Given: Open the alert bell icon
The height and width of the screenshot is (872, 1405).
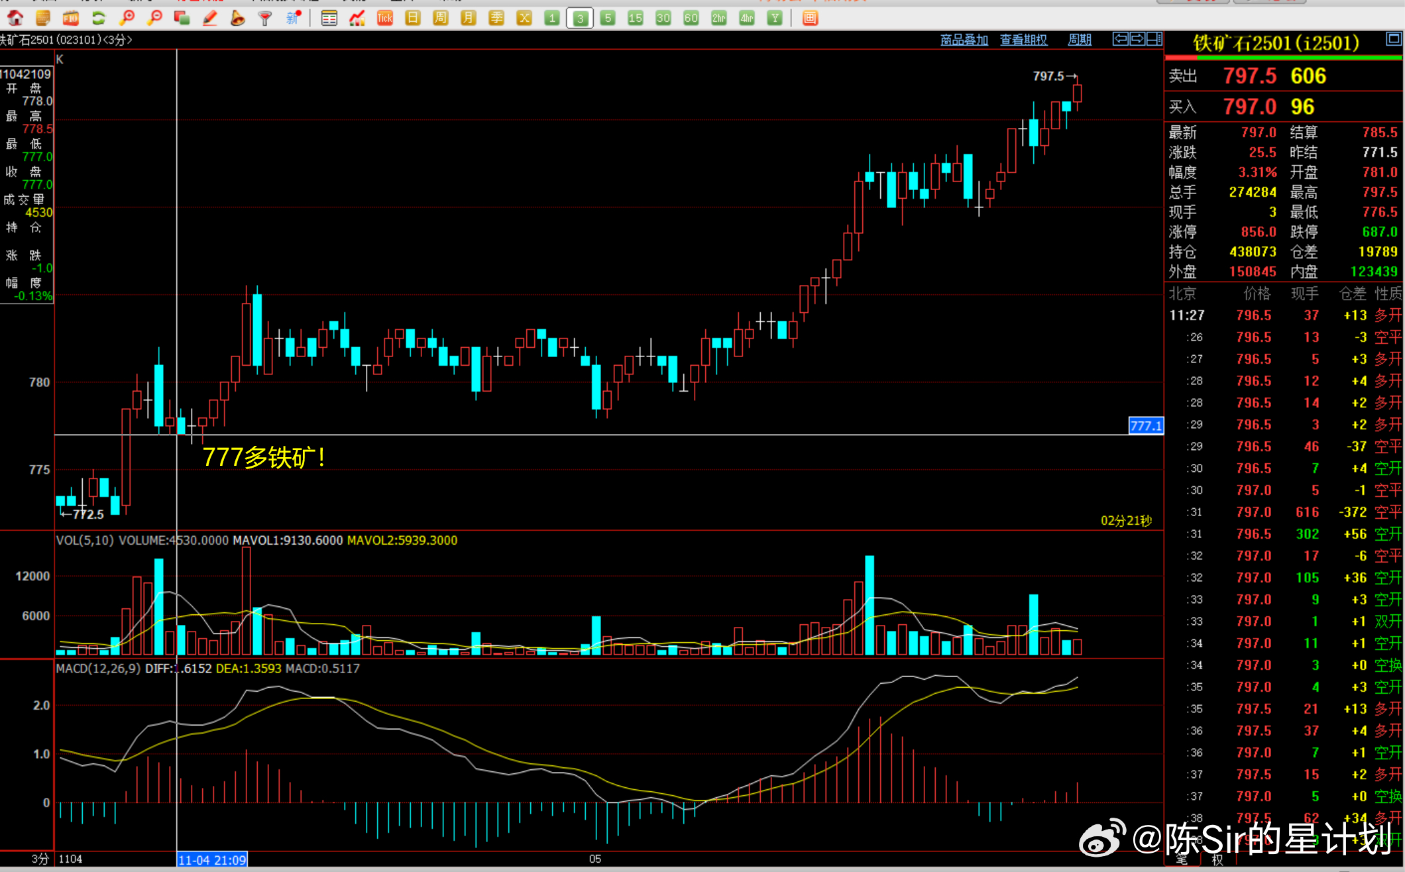Looking at the screenshot, I should click(x=237, y=18).
